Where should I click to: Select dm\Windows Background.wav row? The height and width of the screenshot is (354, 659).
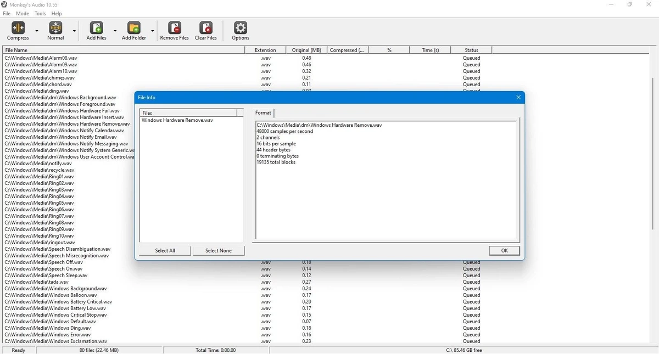60,97
